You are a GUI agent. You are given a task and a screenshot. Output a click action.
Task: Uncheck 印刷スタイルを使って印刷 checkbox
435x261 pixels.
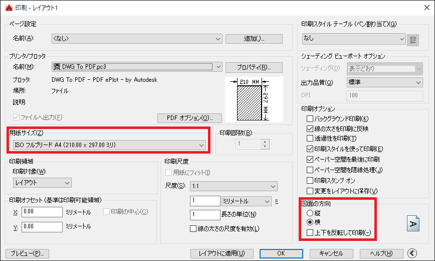[x=310, y=149]
